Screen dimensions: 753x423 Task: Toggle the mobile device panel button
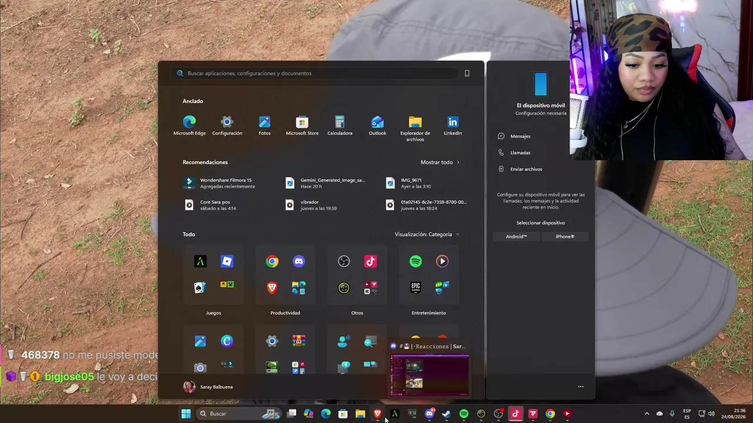(467, 73)
